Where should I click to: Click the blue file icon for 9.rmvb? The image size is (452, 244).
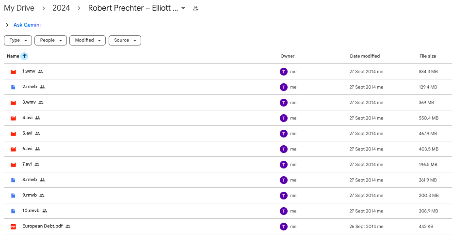[13, 196]
